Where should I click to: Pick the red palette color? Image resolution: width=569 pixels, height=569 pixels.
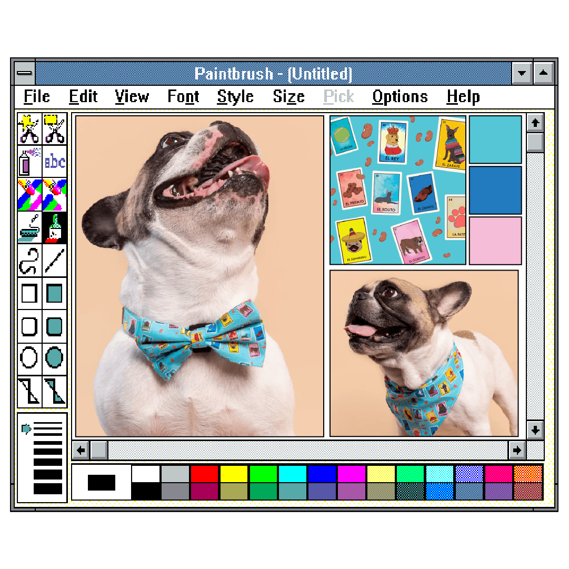tap(204, 474)
